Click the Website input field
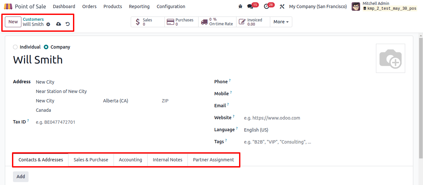423x185 pixels. [324, 118]
